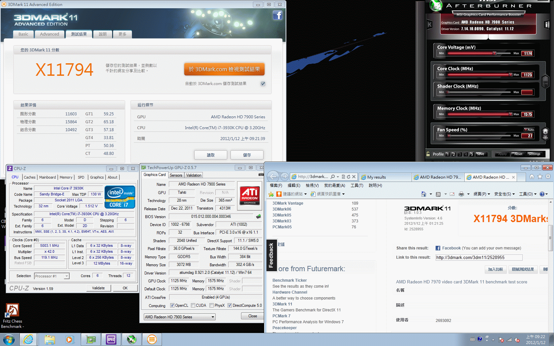Image resolution: width=554 pixels, height=346 pixels.
Task: Open Afterburner information i button
Action: tap(547, 24)
